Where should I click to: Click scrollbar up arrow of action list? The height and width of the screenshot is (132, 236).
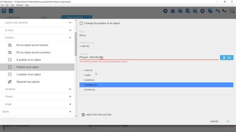click(x=76, y=21)
